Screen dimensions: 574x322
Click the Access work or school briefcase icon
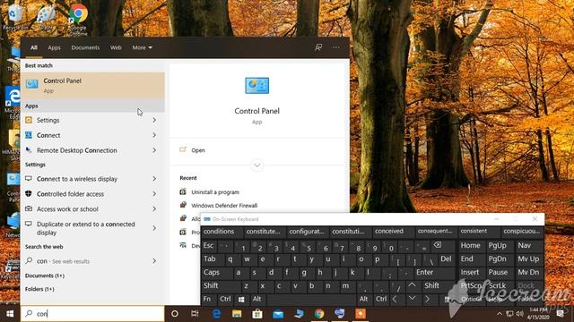(29, 208)
